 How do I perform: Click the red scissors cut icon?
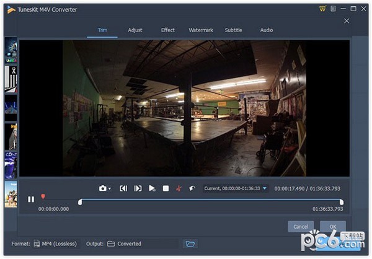[179, 188]
